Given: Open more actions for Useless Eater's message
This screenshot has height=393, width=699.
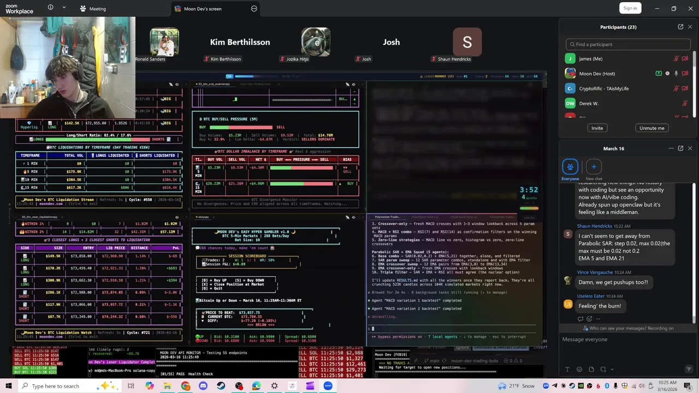Looking at the screenshot, I should point(598,319).
